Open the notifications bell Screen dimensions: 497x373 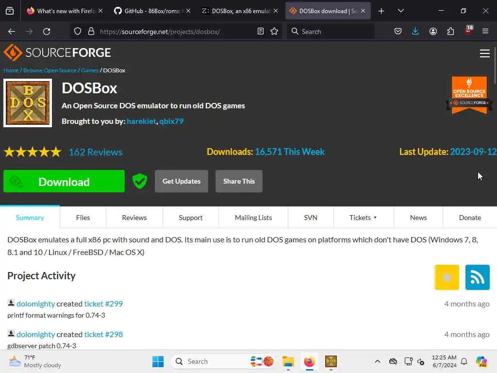click(464, 361)
